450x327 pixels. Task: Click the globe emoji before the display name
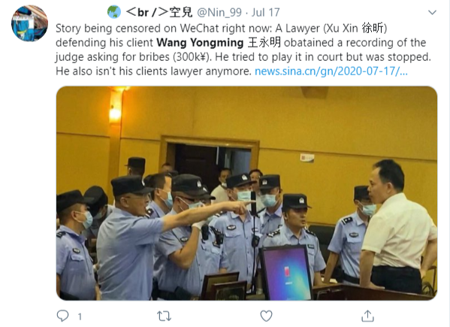114,12
